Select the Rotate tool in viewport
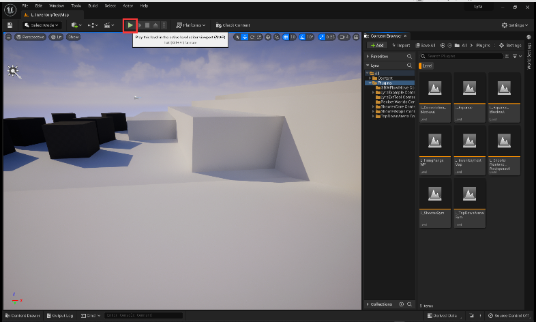The width and height of the screenshot is (536, 322). (252, 37)
